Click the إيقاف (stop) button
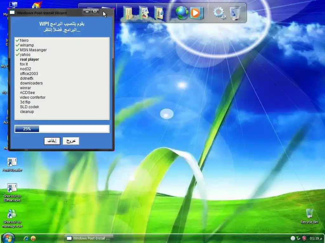The height and width of the screenshot is (243, 325). coord(52,141)
